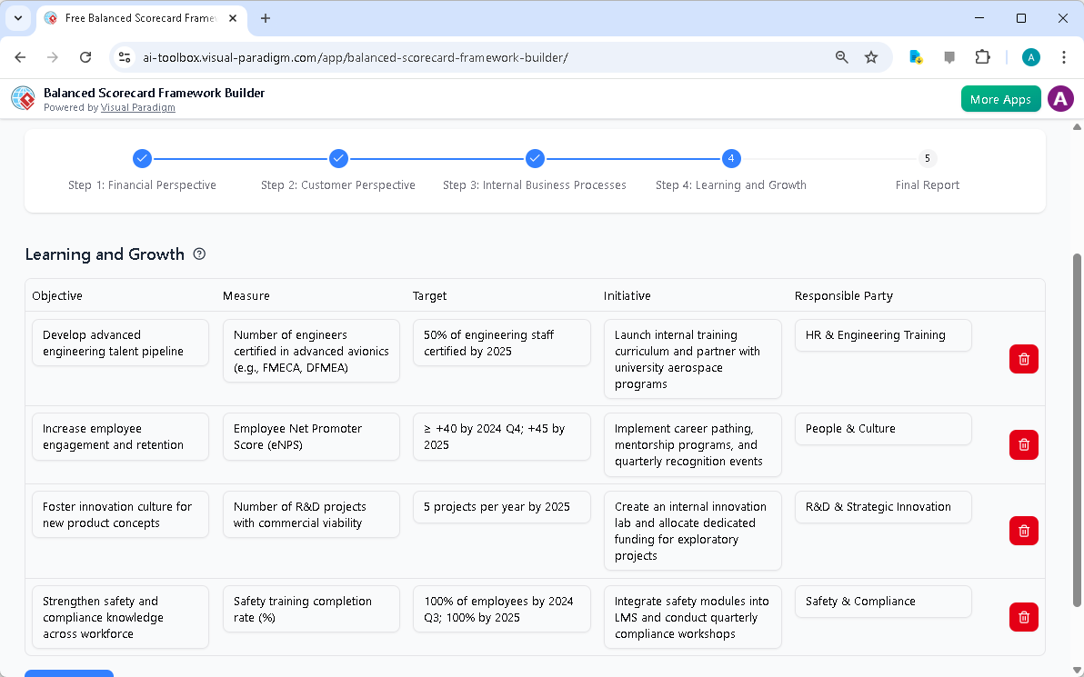The image size is (1084, 677).
Task: Bookmark the page using the star icon
Action: (871, 56)
